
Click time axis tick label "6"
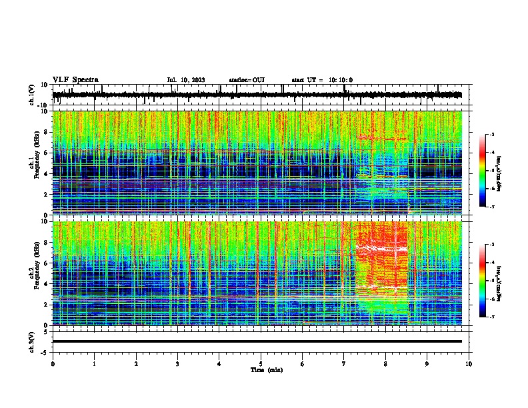[303, 364]
